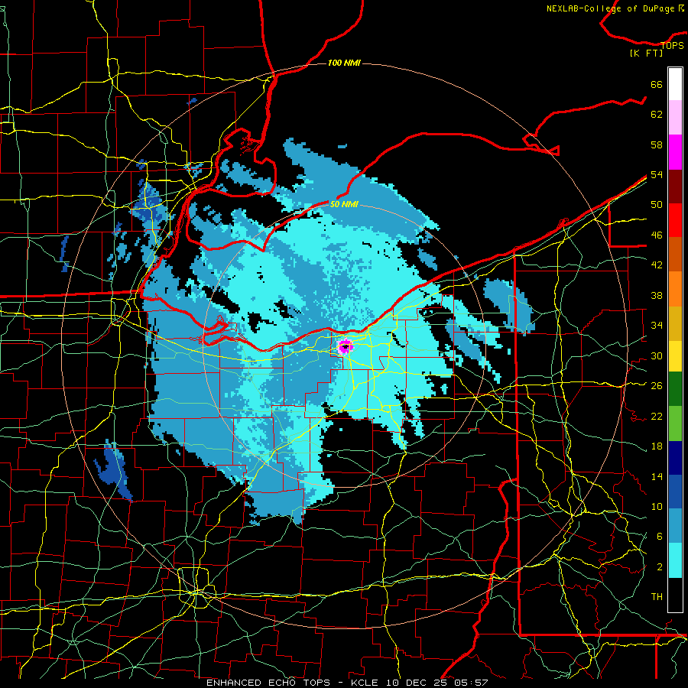Click the yellow 30-34 kft legend swatch
Image resolution: width=688 pixels, height=688 pixels.
(675, 356)
